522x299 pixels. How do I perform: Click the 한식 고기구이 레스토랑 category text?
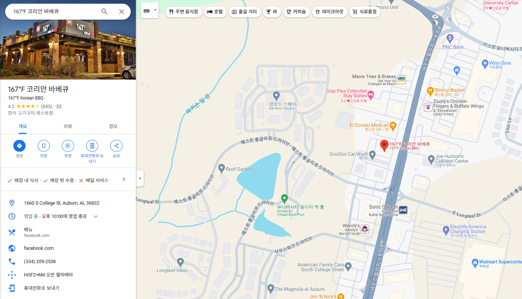point(30,113)
